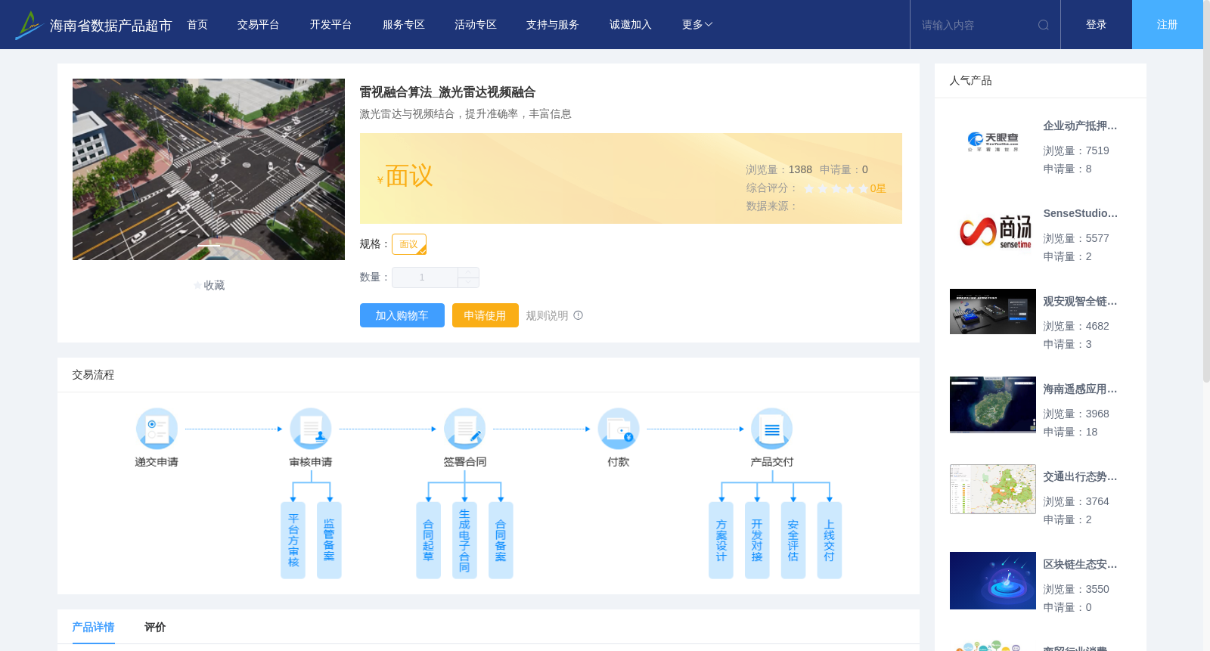
Task: Click the 生成电子合同 sub-step box
Action: 464,540
